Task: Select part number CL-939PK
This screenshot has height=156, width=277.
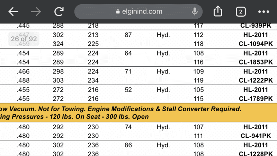Action: (x=257, y=26)
